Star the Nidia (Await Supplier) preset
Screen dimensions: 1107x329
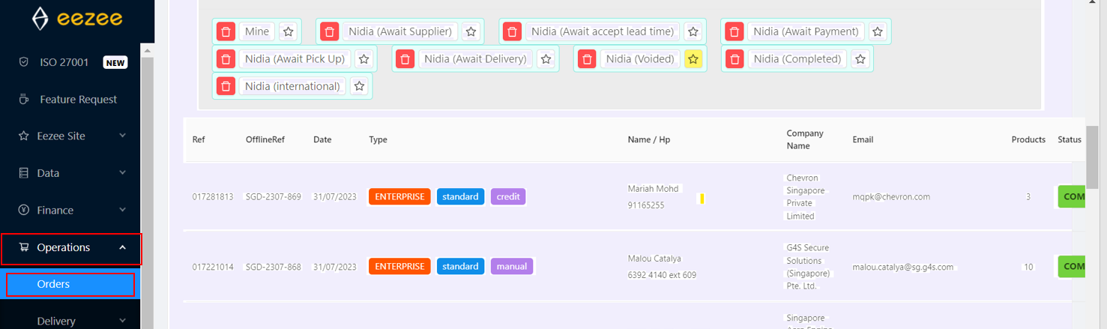tap(471, 31)
